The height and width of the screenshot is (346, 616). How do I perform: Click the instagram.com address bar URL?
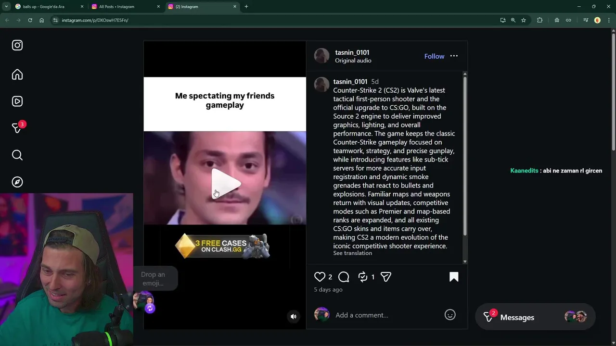click(x=95, y=20)
